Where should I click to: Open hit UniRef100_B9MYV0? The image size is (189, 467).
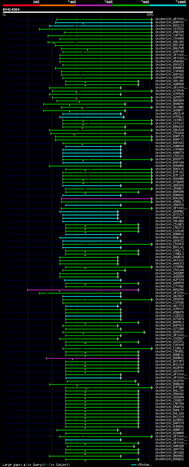[x=170, y=22]
